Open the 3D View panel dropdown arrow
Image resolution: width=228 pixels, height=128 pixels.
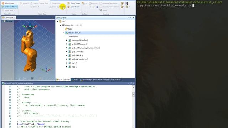[53, 18]
